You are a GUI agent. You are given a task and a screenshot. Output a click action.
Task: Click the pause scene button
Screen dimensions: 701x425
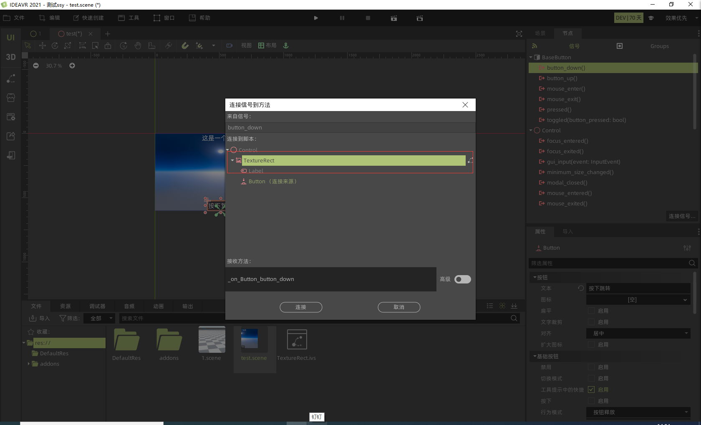(342, 18)
